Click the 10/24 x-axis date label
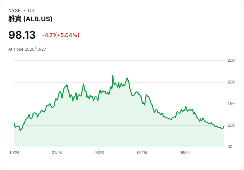This screenshot has height=170, width=244. coord(14,153)
